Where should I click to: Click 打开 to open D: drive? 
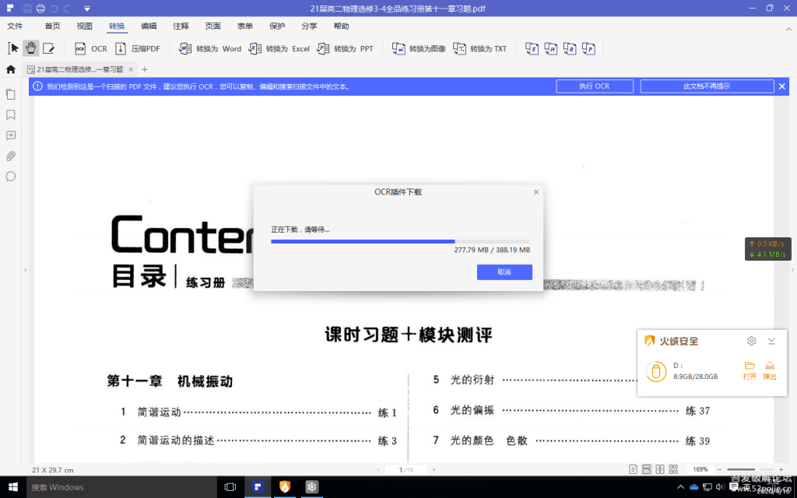[x=750, y=371]
